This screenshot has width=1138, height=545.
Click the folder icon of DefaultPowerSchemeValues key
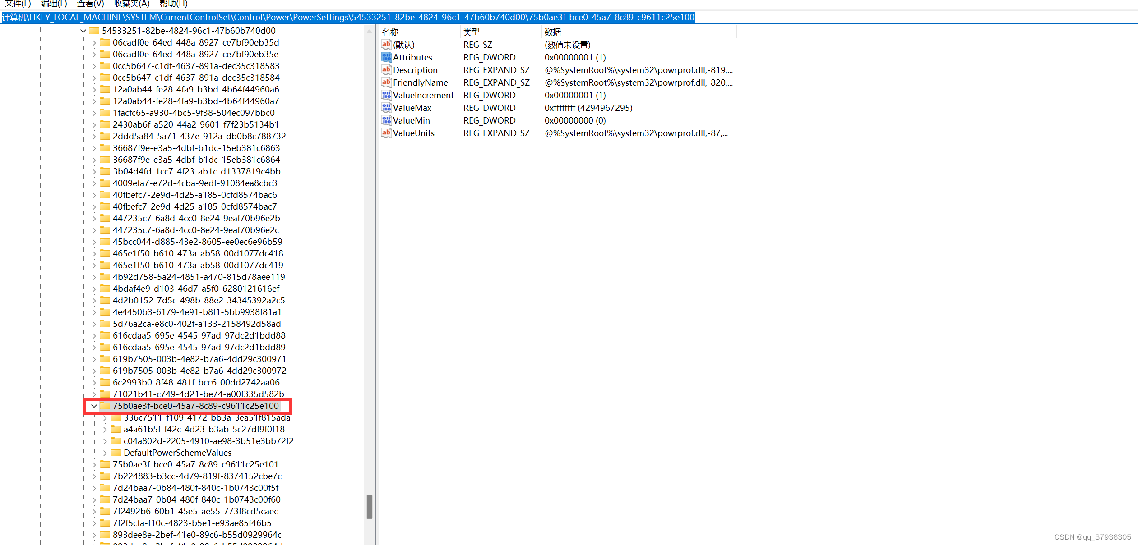(116, 453)
